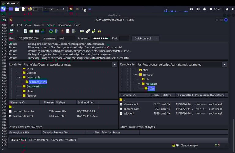Toggle the message log display
This screenshot has height=153, width=235.
click(x=26, y=31)
